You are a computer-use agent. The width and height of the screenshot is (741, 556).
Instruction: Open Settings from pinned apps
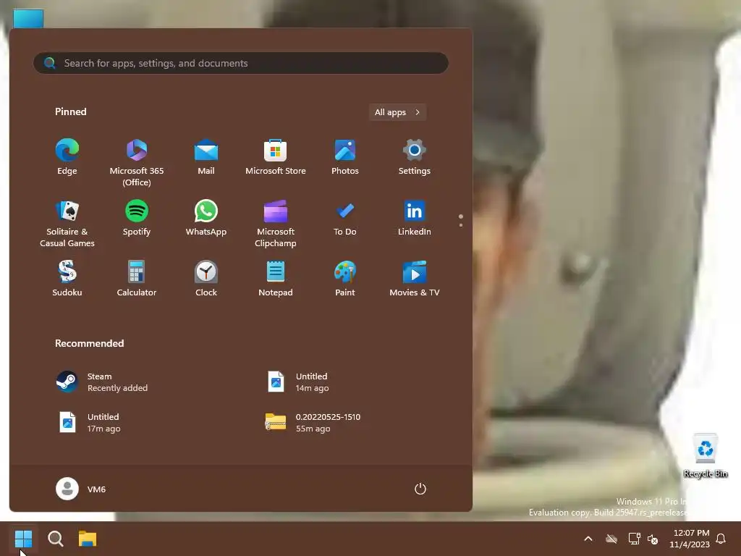pyautogui.click(x=415, y=157)
